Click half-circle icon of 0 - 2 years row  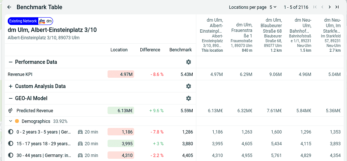(10, 132)
